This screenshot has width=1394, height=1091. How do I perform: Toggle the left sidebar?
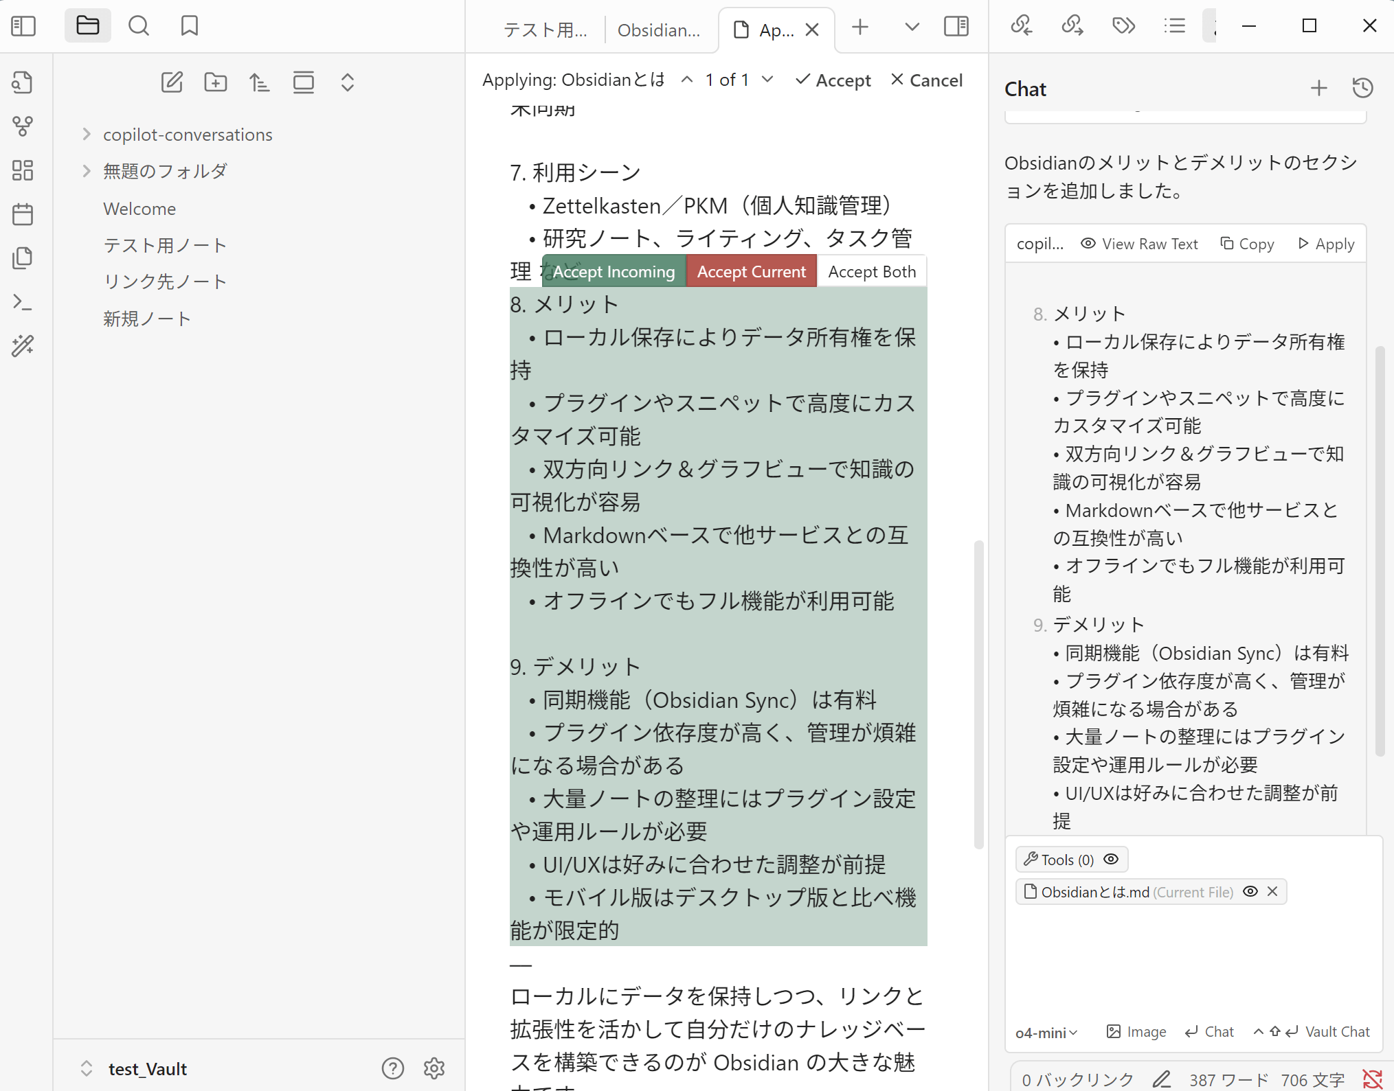click(x=23, y=26)
